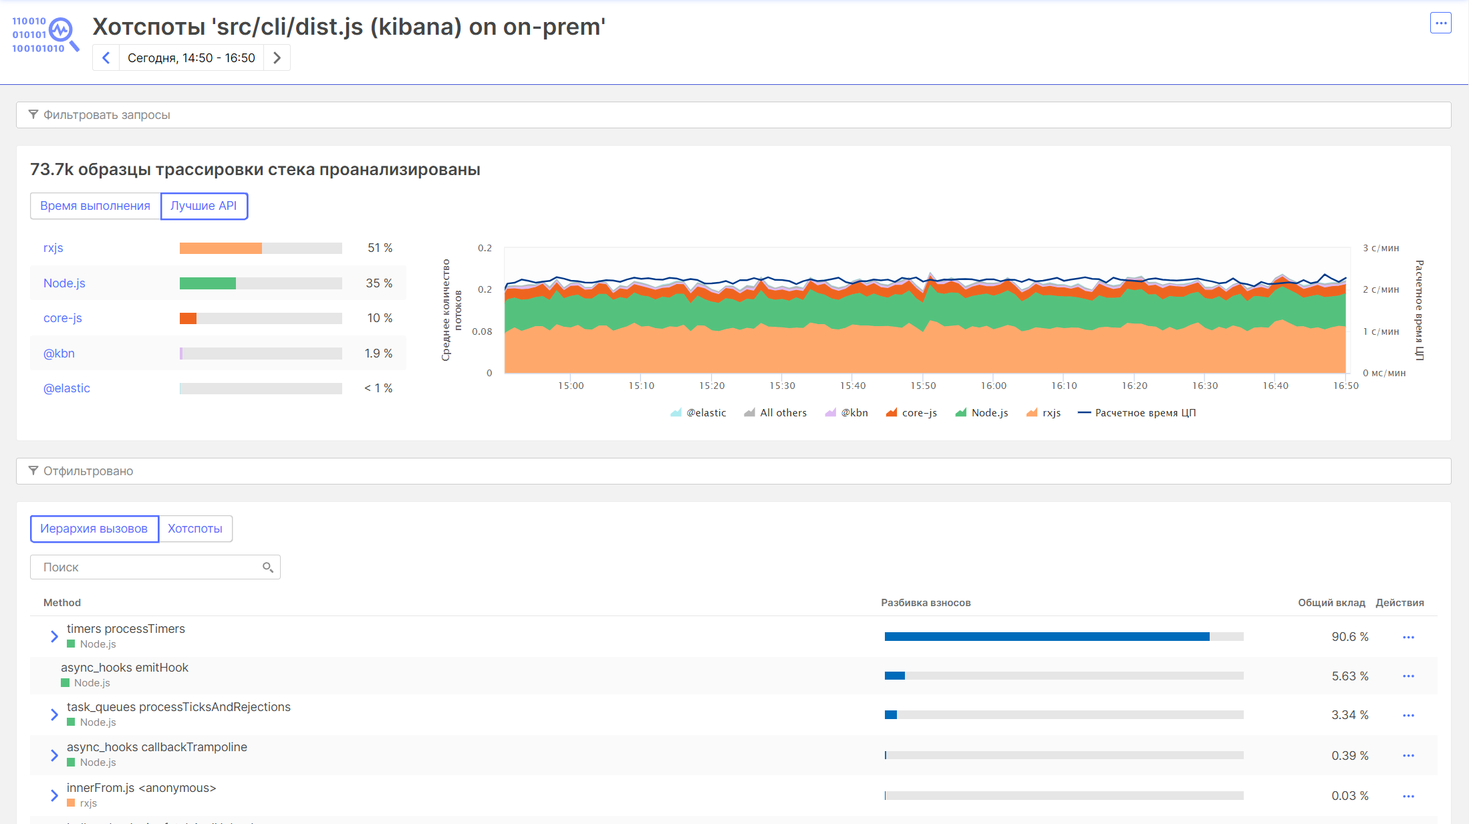This screenshot has height=824, width=1469.
Task: Open actions menu for innerFrom.js anonymous
Action: coord(1408,797)
